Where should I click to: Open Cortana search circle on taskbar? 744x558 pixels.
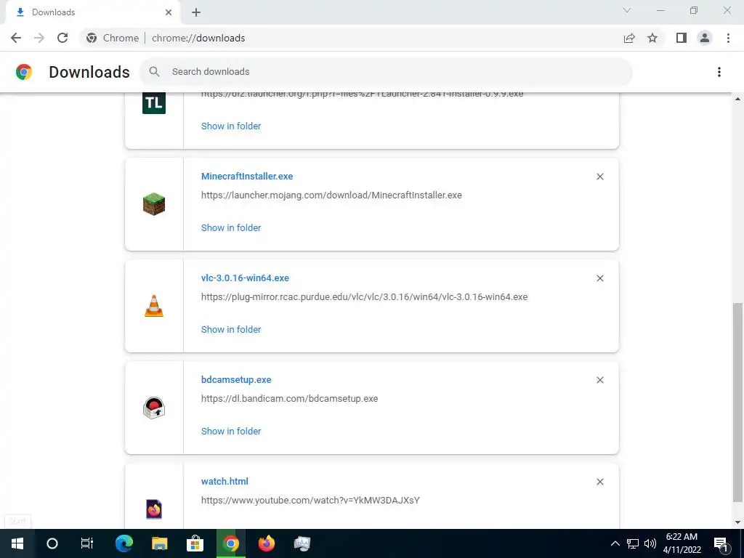pyautogui.click(x=52, y=543)
